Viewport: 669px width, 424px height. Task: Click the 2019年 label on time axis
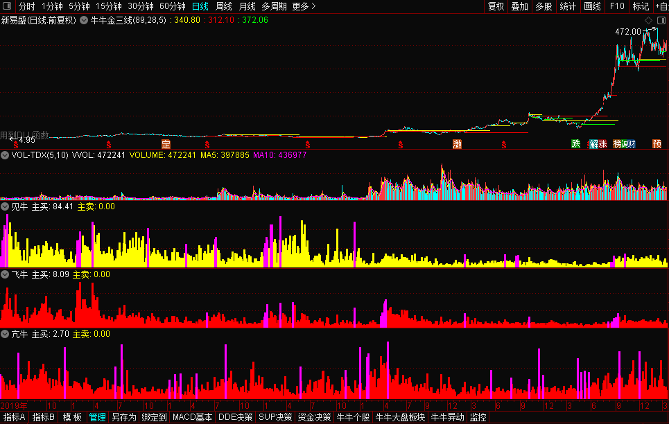tap(15, 405)
